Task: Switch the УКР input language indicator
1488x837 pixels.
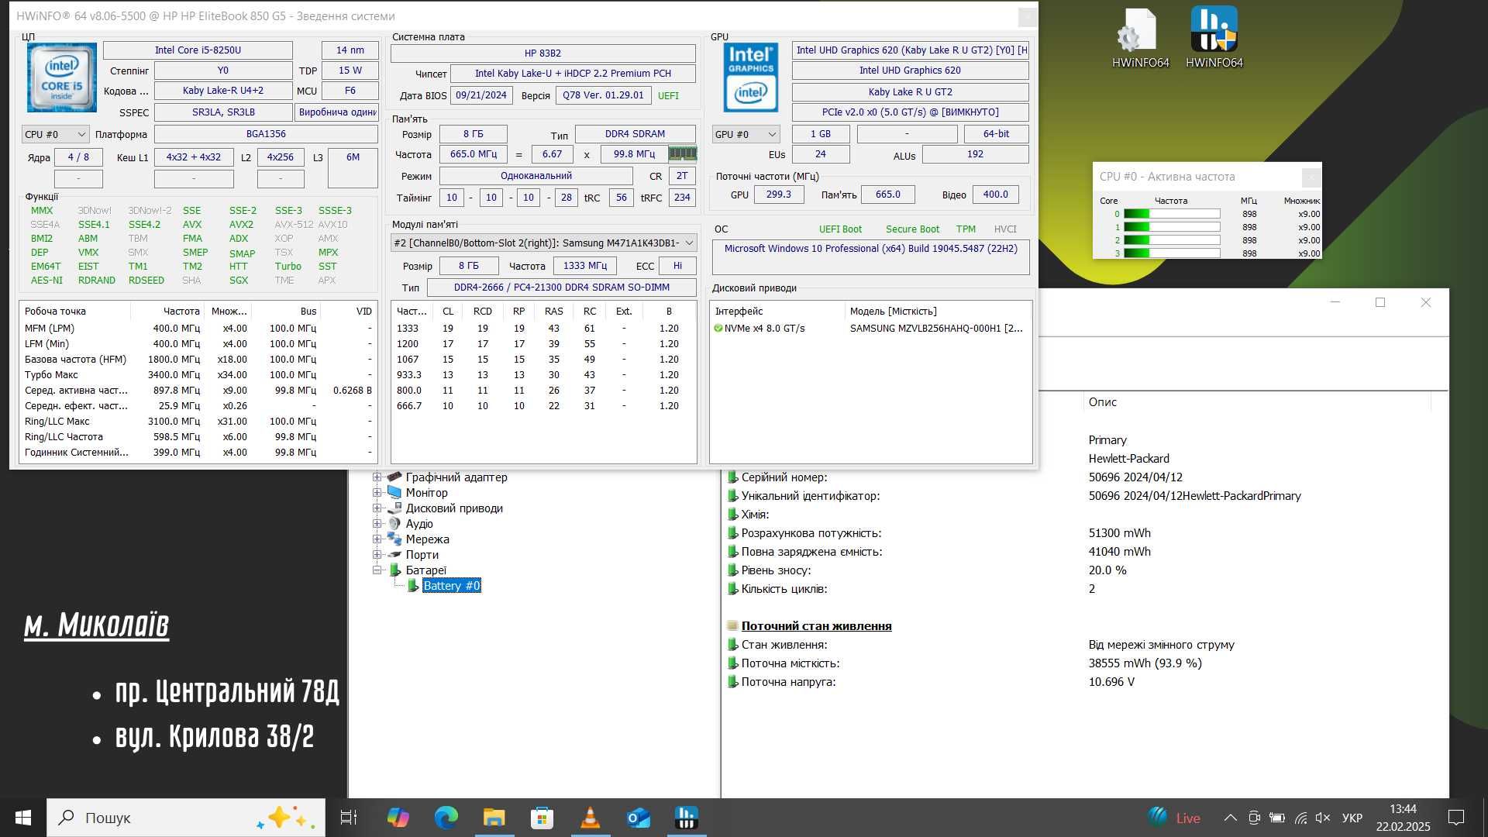Action: tap(1352, 818)
